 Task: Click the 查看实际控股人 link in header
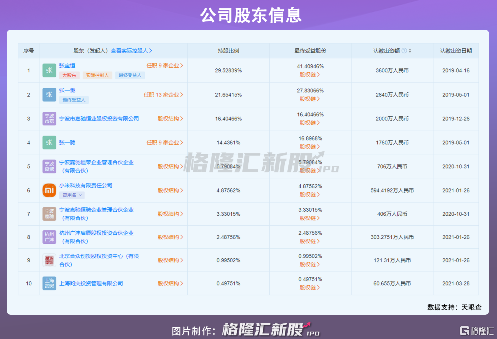pyautogui.click(x=131, y=51)
